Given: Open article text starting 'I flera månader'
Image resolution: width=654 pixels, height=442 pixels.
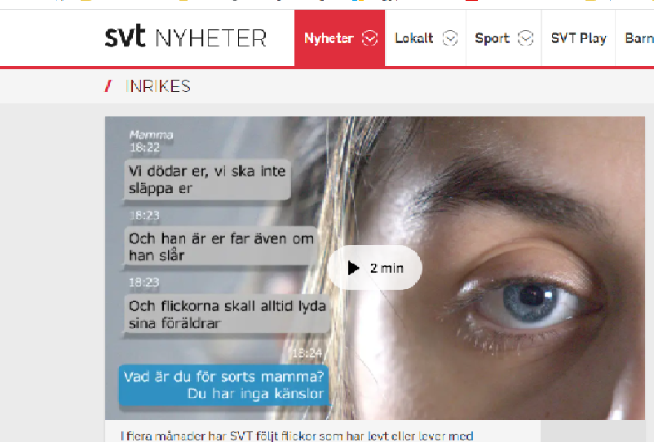Looking at the screenshot, I should tap(297, 436).
